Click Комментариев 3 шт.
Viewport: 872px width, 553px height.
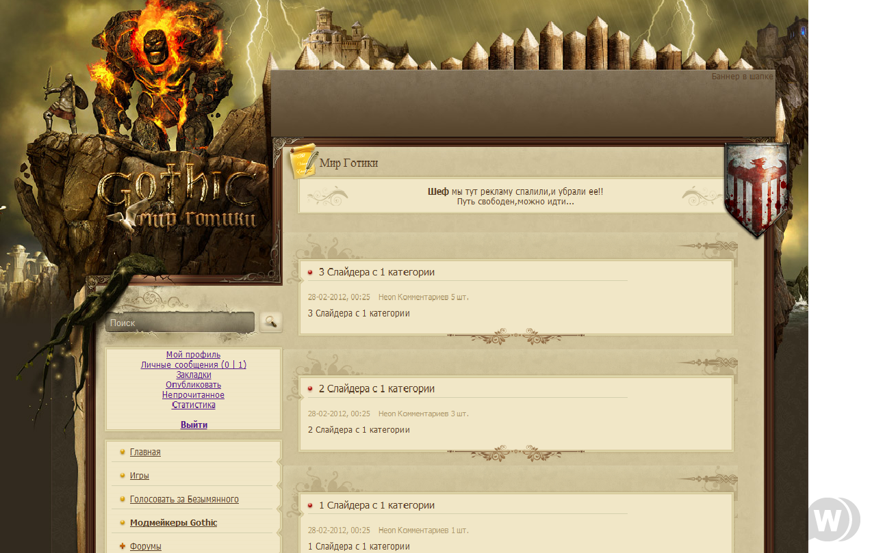click(433, 414)
